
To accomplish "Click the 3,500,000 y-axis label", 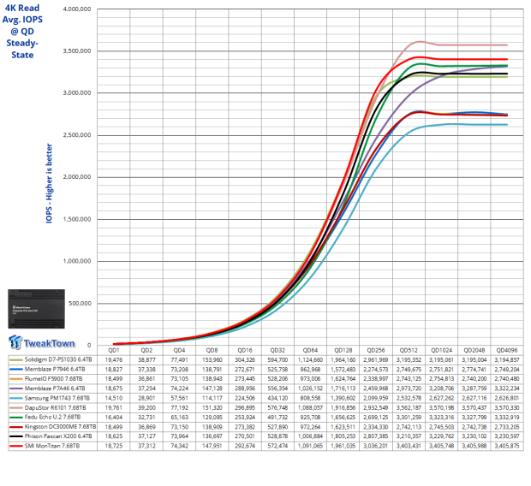I will click(77, 51).
